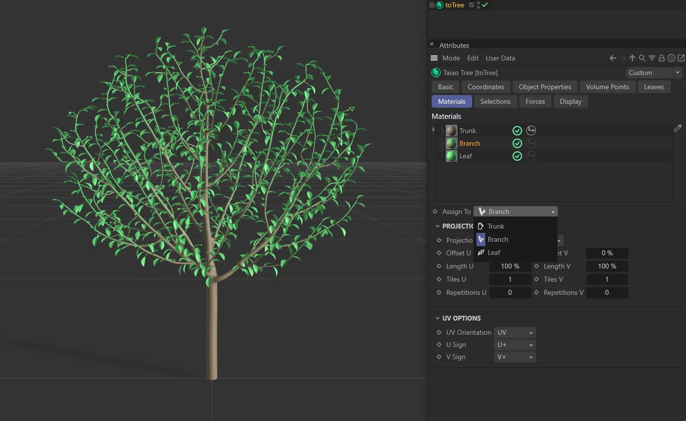The image size is (686, 421).
Task: Collapse the PROJECTION section header
Action: (437, 226)
